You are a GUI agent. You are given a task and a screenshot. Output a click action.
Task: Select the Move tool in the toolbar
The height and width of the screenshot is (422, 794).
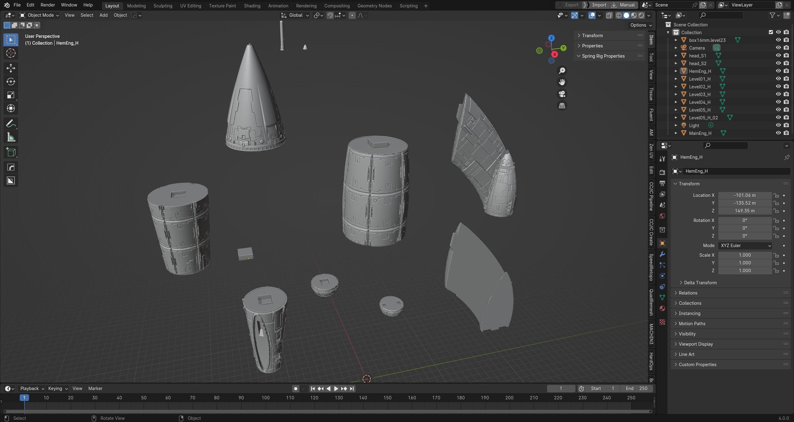pos(11,68)
